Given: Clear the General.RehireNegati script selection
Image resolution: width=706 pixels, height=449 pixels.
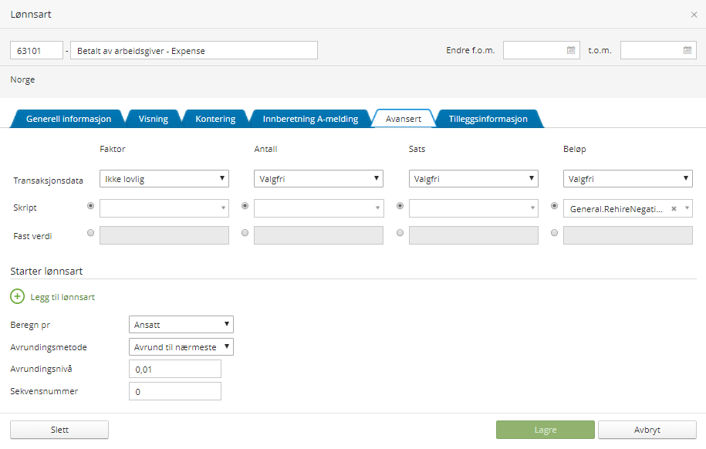Looking at the screenshot, I should [674, 208].
